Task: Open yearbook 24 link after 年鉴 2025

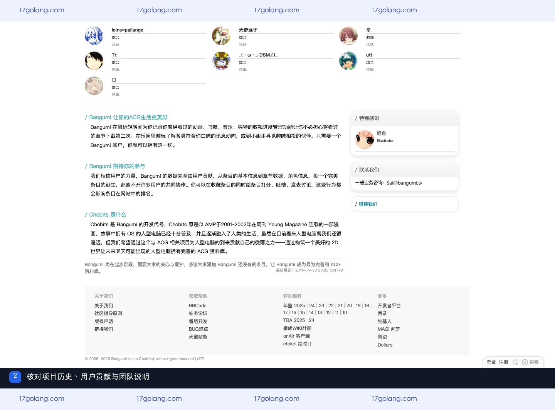Action: coord(312,306)
